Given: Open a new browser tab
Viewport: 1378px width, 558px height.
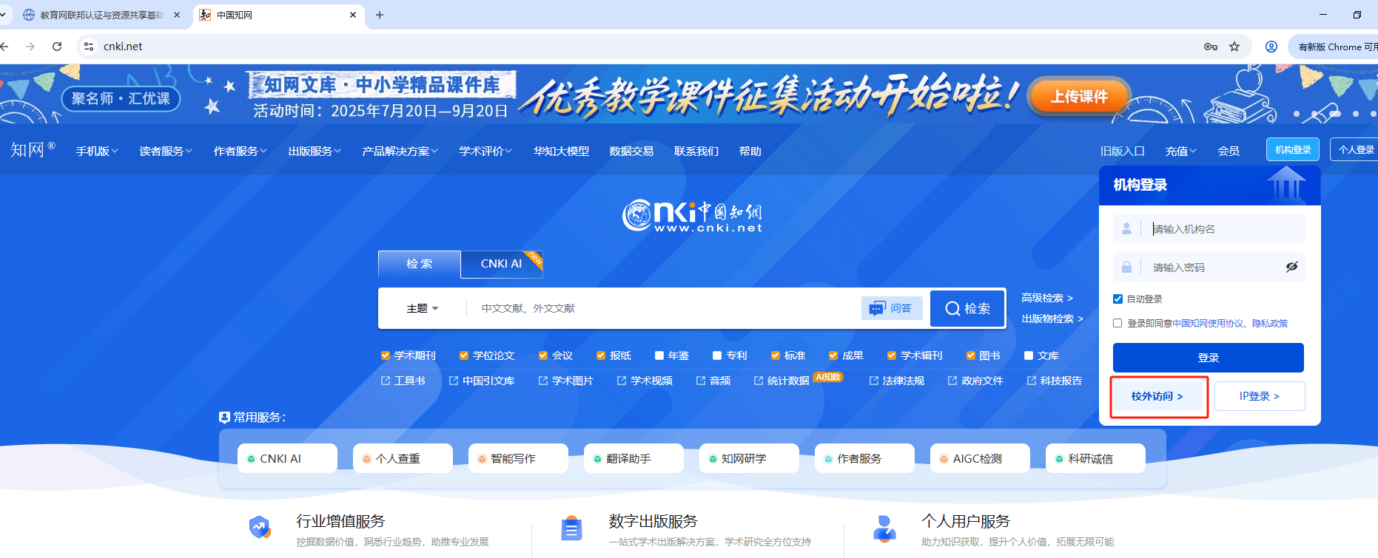Looking at the screenshot, I should (x=380, y=15).
